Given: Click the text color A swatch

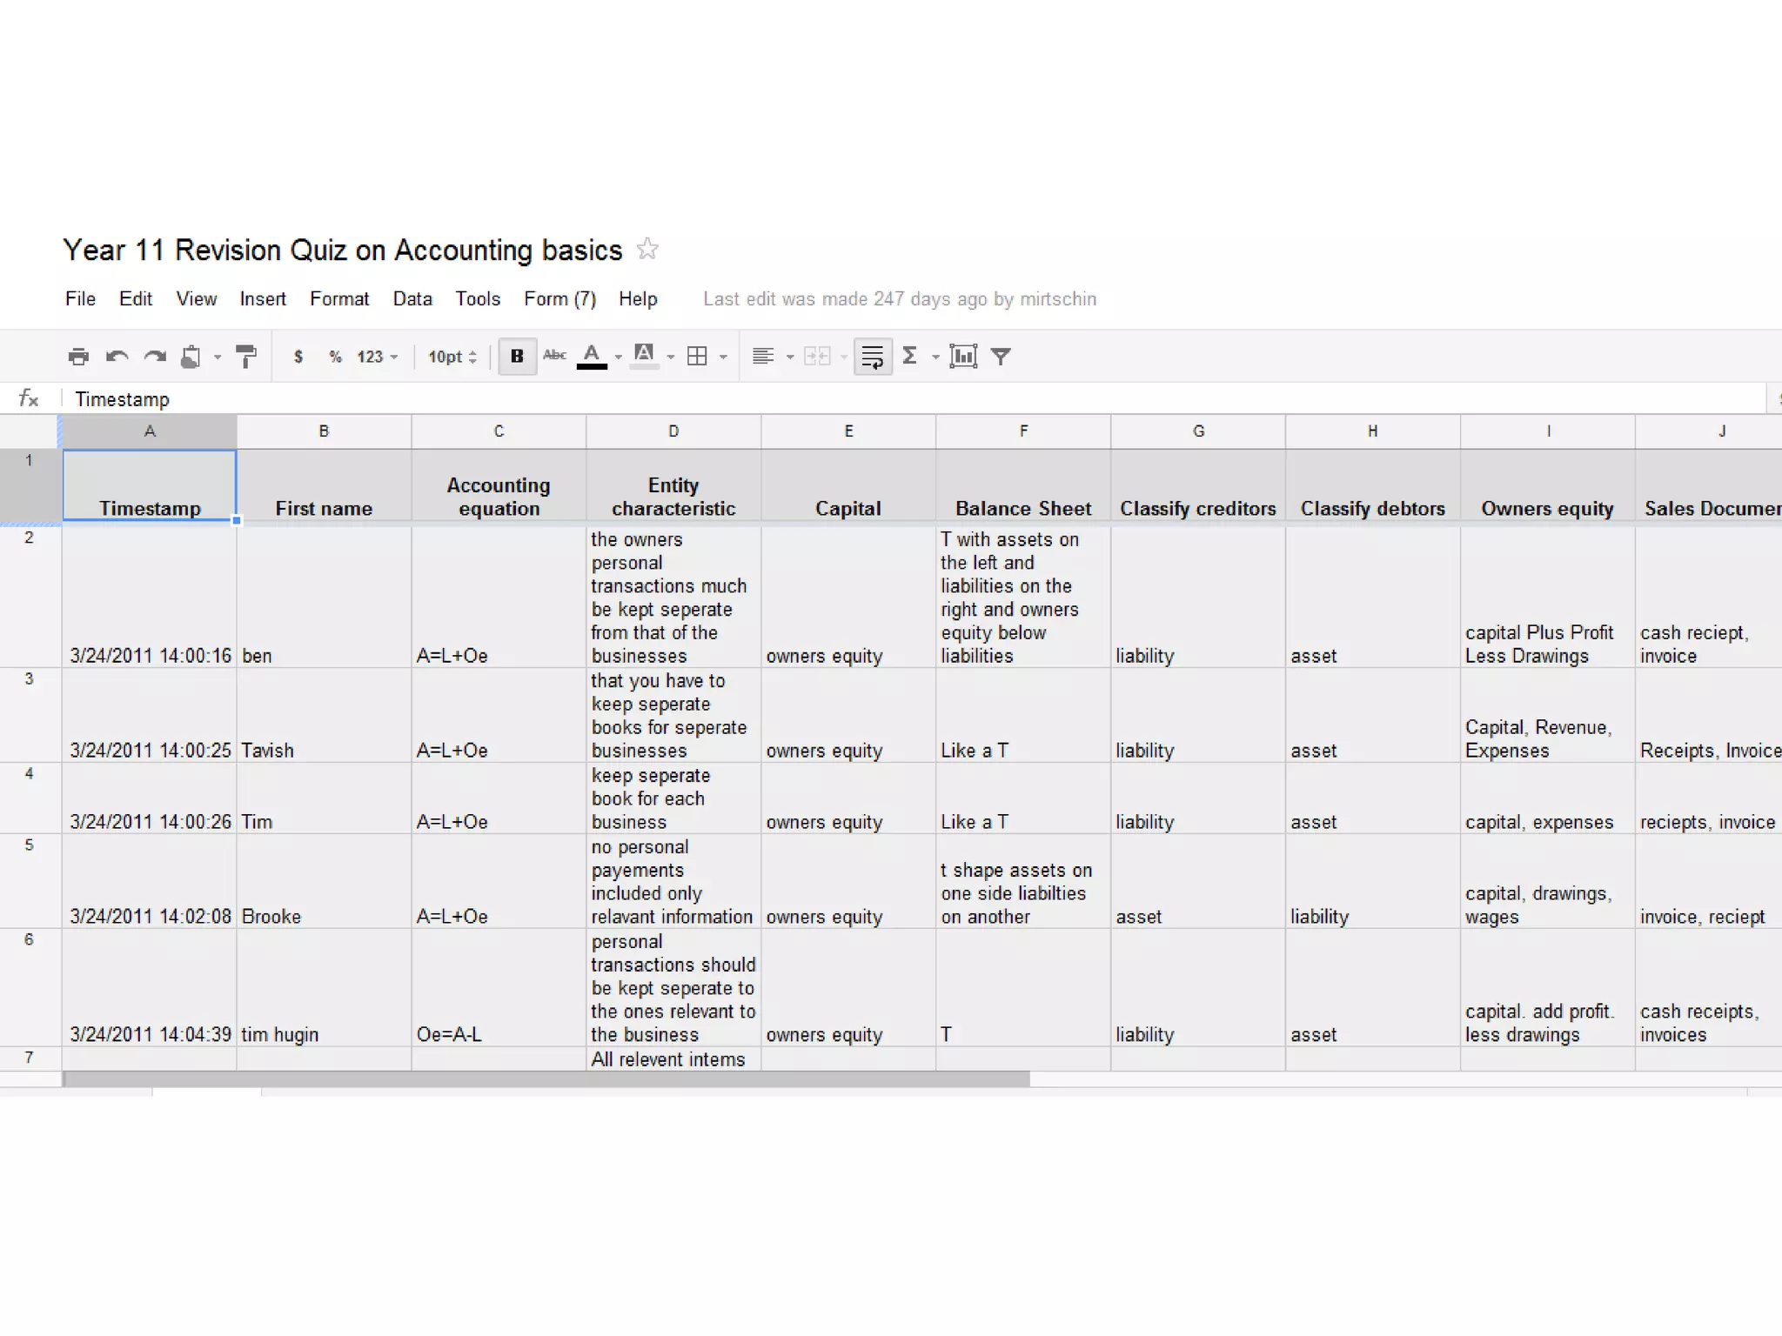Looking at the screenshot, I should tap(592, 357).
